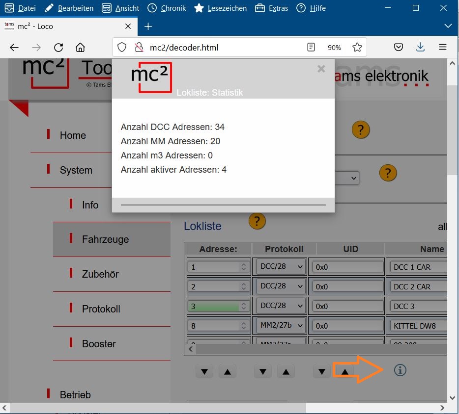This screenshot has height=414, width=459.
Task: Open browser downloads panel
Action: tap(420, 47)
